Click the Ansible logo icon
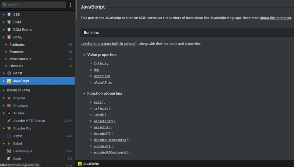 [9, 113]
